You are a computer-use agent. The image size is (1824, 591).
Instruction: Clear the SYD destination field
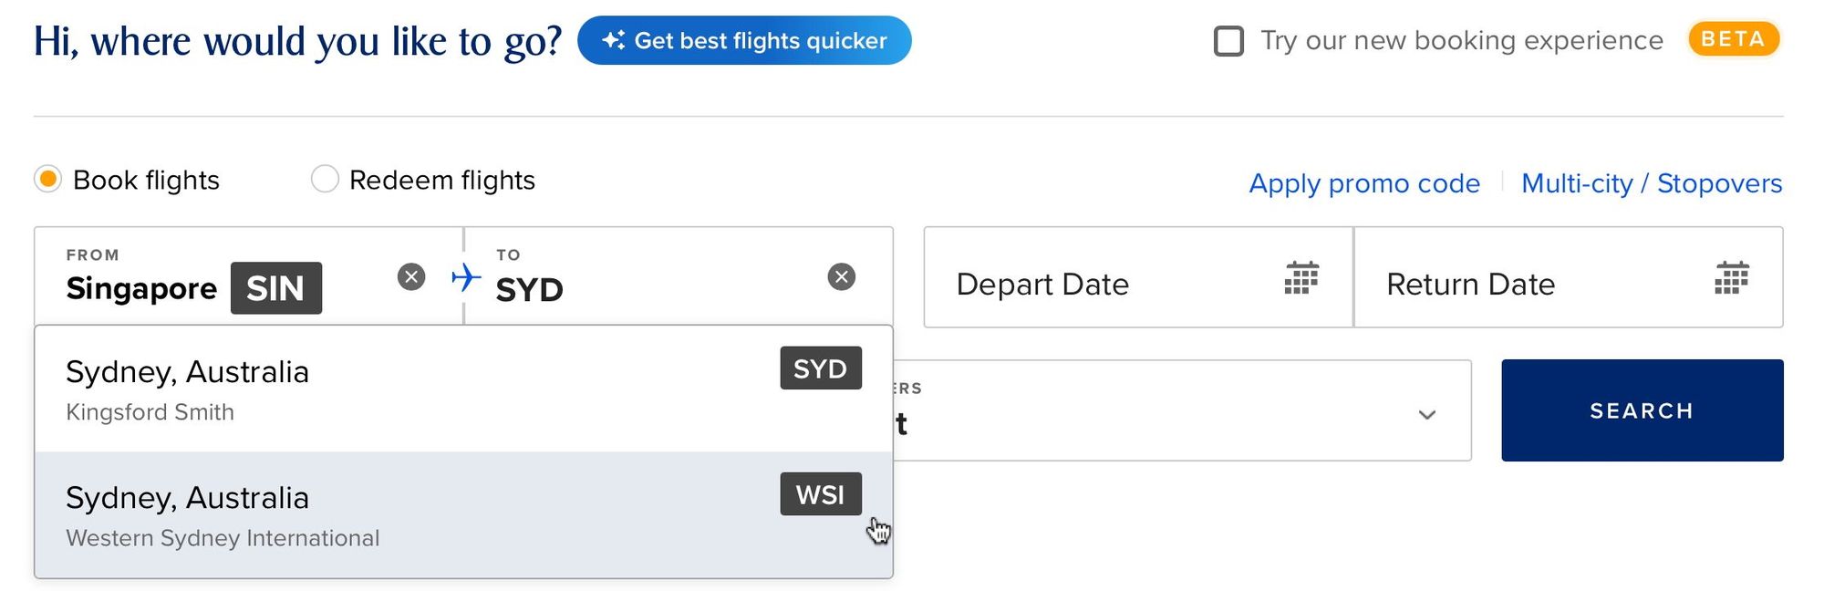(x=841, y=276)
